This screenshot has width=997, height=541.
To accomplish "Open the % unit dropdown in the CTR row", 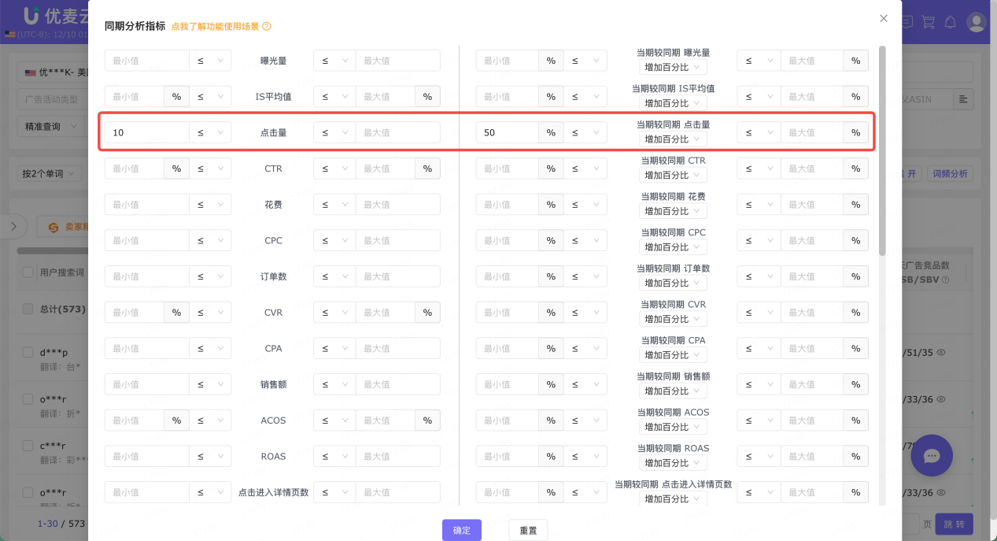I will (x=176, y=168).
